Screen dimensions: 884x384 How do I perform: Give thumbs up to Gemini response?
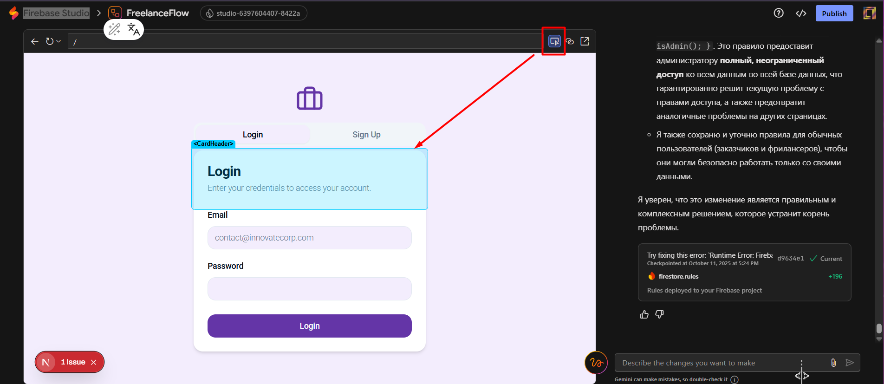point(644,314)
